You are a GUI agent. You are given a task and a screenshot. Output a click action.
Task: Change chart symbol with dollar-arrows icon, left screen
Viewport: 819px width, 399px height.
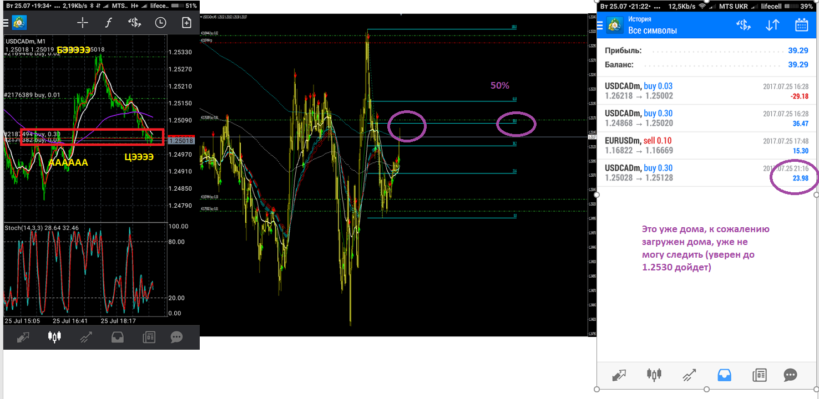point(134,23)
